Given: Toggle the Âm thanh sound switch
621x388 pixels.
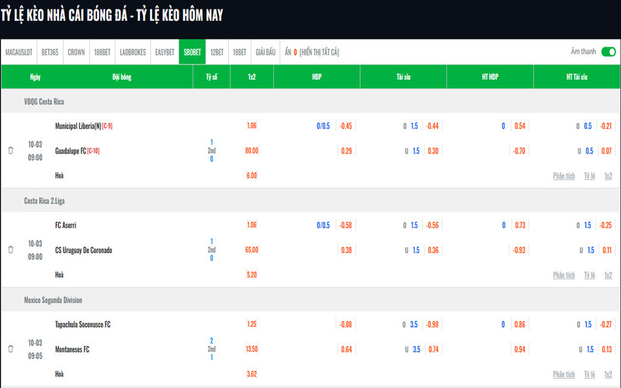Looking at the screenshot, I should point(608,52).
